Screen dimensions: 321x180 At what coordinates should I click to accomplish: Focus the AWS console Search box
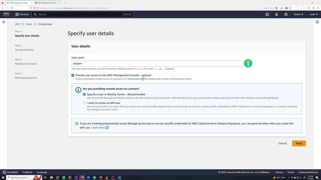pyautogui.click(x=83, y=14)
